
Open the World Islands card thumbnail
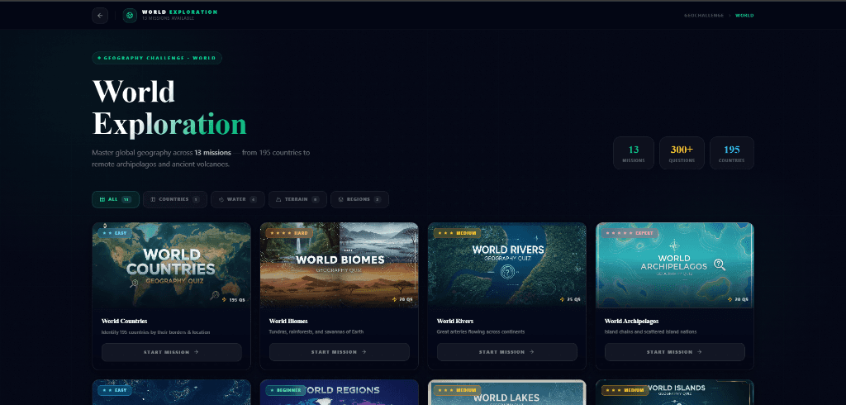674,392
